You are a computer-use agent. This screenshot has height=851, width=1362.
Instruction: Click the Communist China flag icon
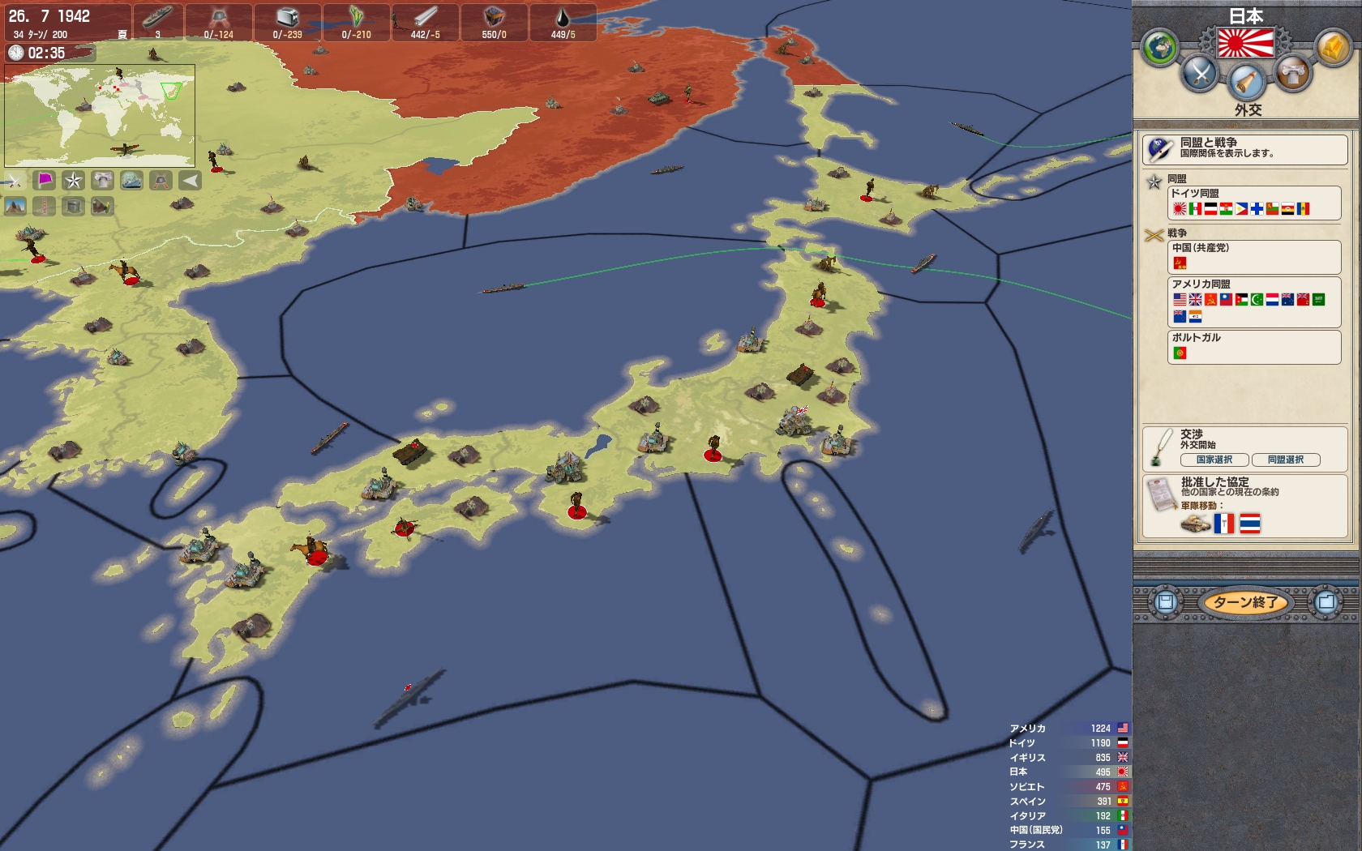click(x=1180, y=263)
